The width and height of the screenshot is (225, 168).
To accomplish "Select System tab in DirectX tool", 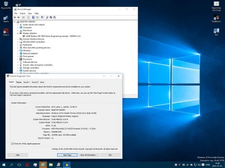I will tap(11, 82).
